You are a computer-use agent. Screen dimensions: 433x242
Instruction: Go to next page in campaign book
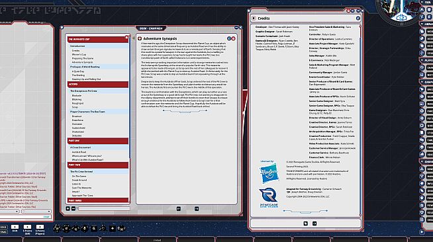pos(197,209)
